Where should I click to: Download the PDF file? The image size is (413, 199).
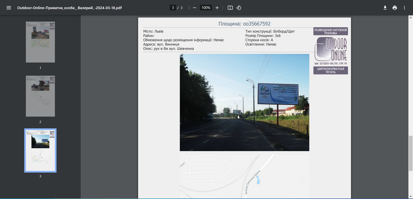[x=385, y=8]
